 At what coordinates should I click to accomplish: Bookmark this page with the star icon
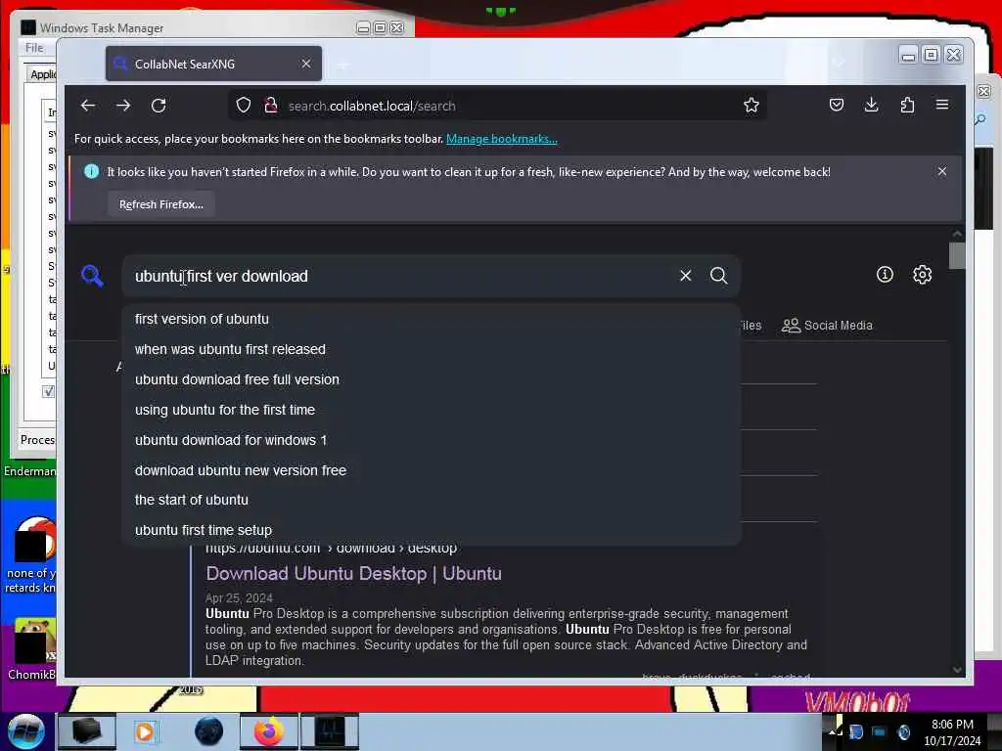click(x=751, y=106)
